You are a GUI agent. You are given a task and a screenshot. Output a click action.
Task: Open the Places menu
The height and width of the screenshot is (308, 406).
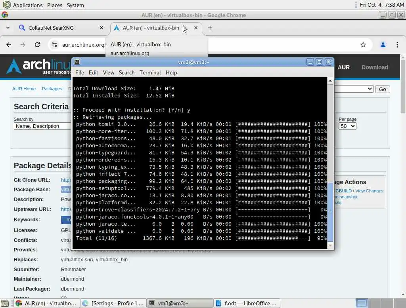(x=55, y=5)
